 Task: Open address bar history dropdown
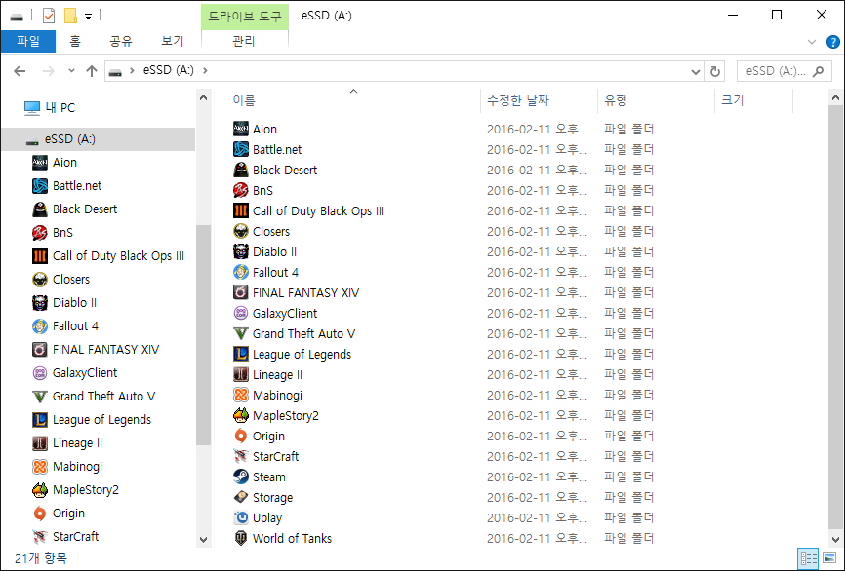695,71
